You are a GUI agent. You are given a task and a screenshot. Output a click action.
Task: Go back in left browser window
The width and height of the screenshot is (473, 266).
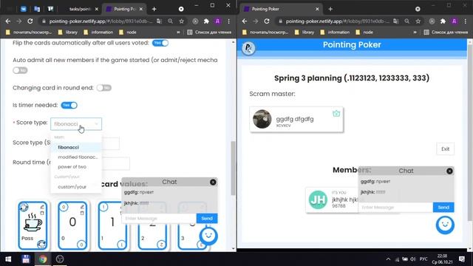8,21
